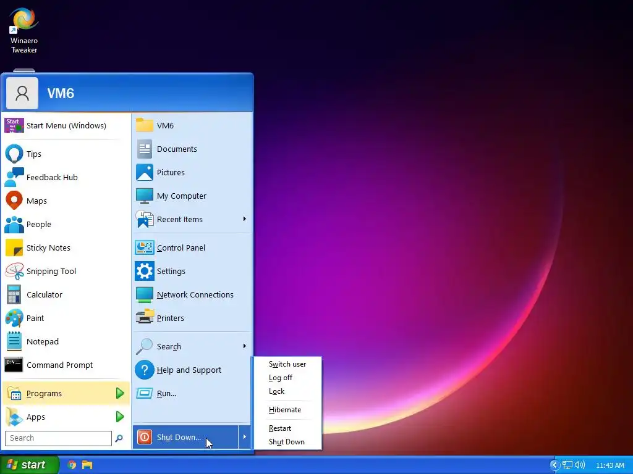The width and height of the screenshot is (633, 474).
Task: Click the search magnifier beside the Search box
Action: tap(119, 438)
